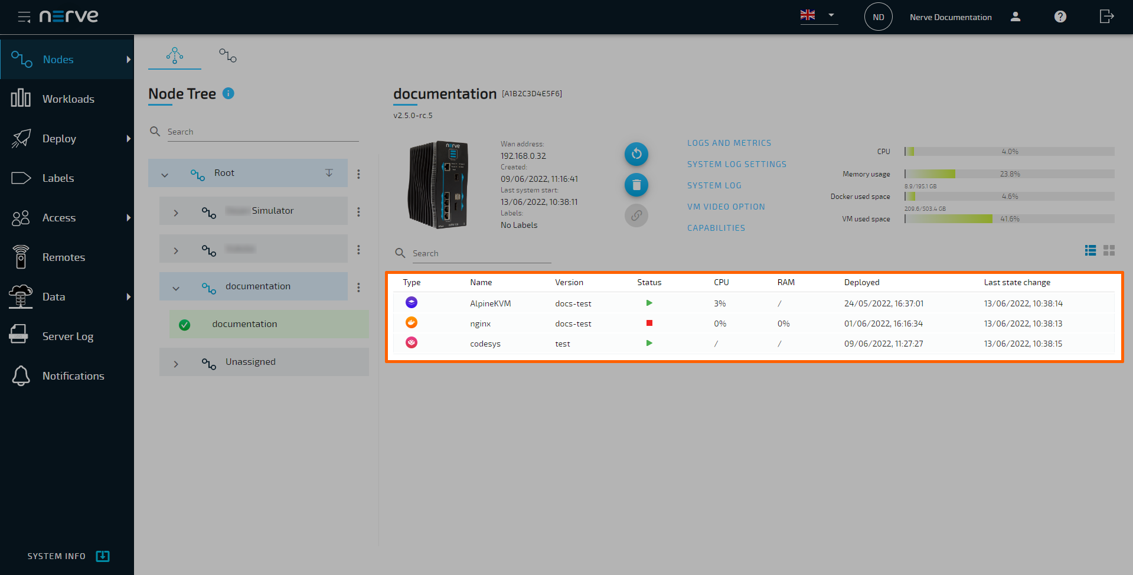Select the Server Log icon
The image size is (1133, 575).
tap(19, 335)
